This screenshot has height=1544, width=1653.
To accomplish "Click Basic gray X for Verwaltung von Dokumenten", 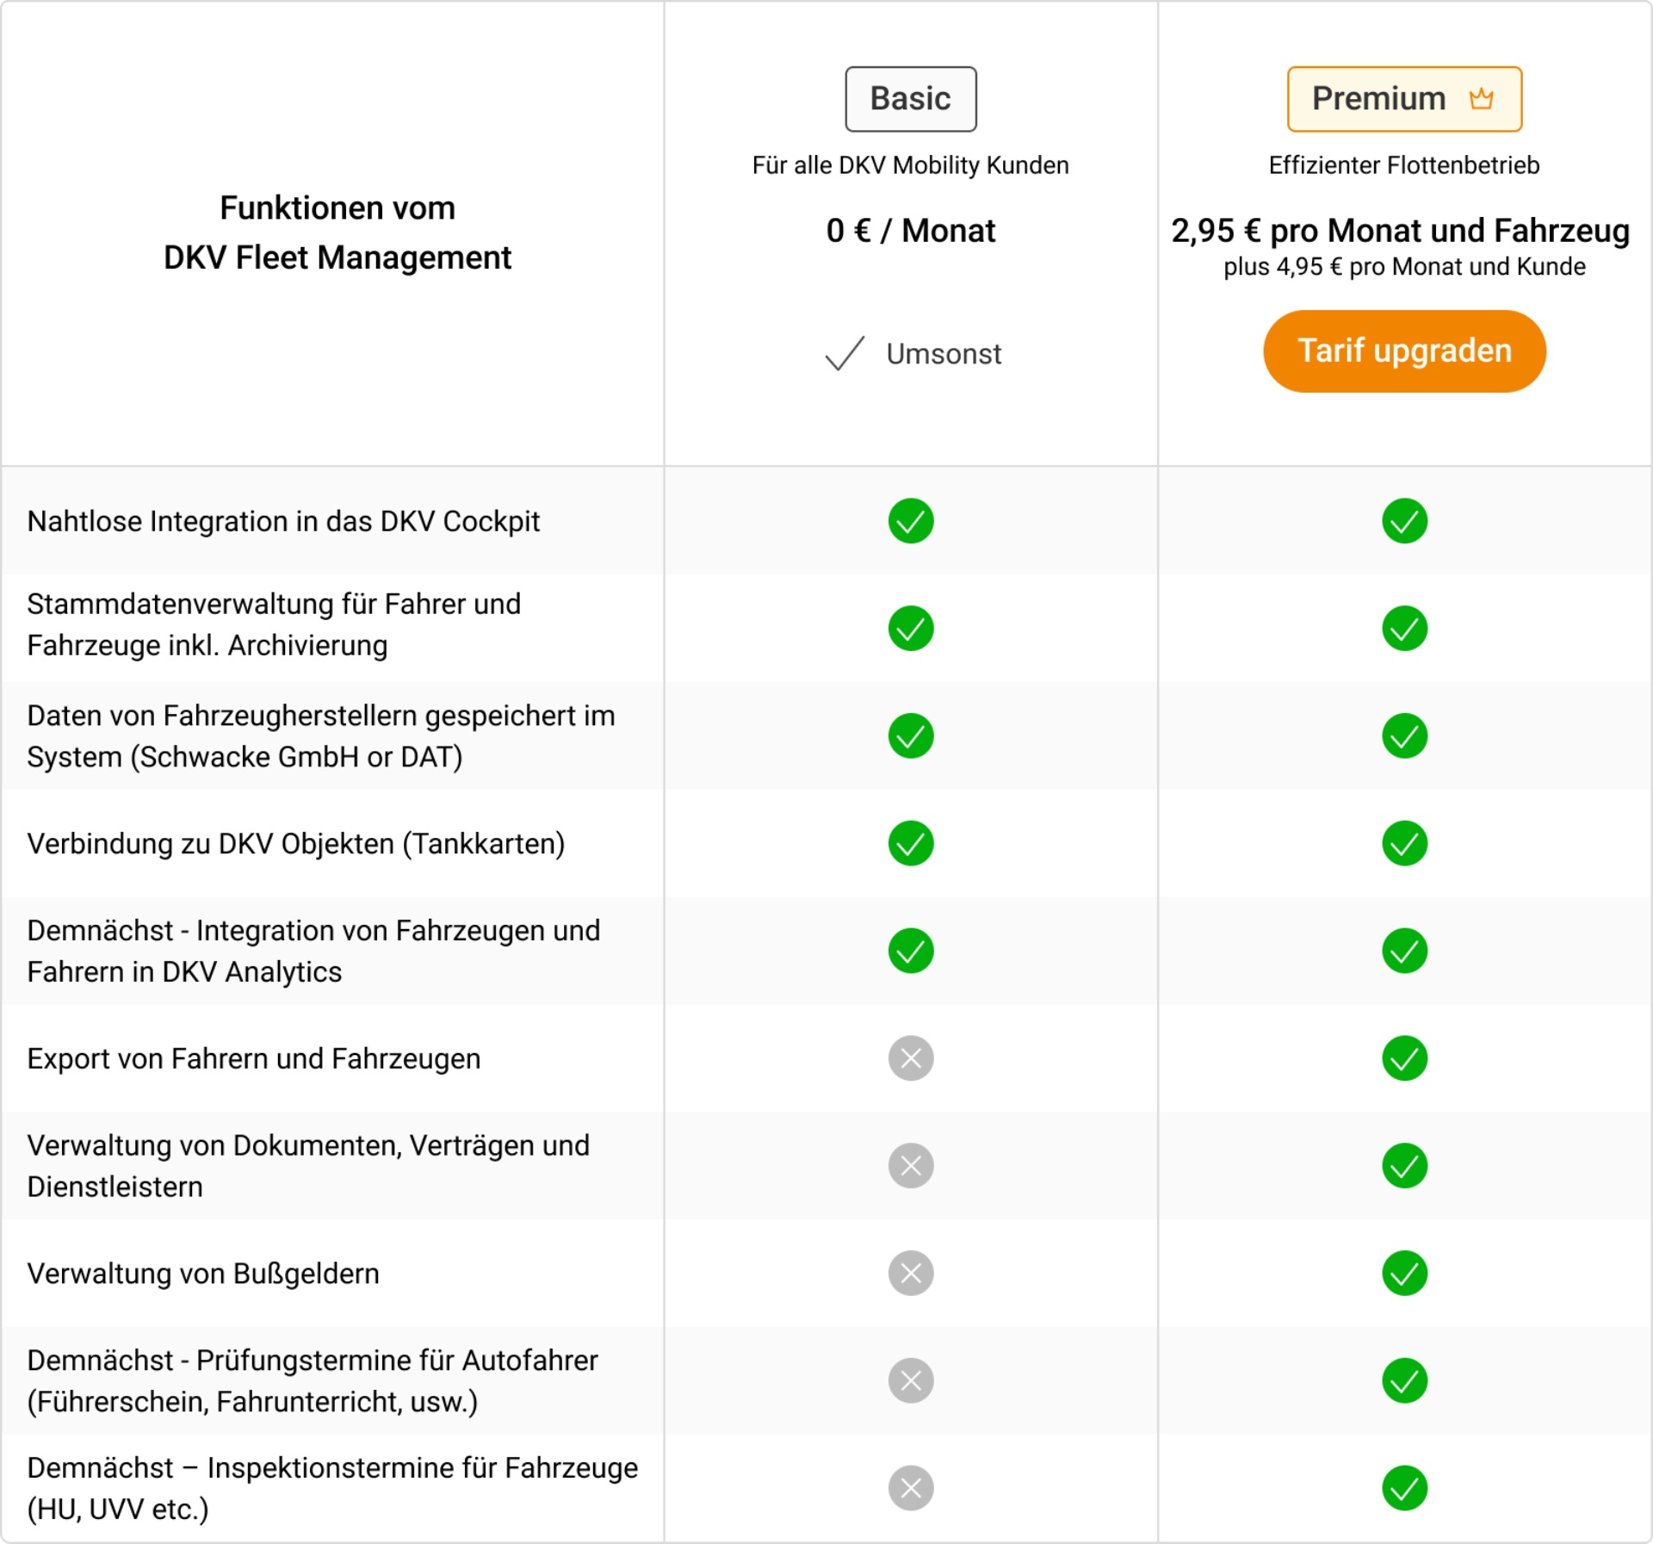I will [x=911, y=1166].
